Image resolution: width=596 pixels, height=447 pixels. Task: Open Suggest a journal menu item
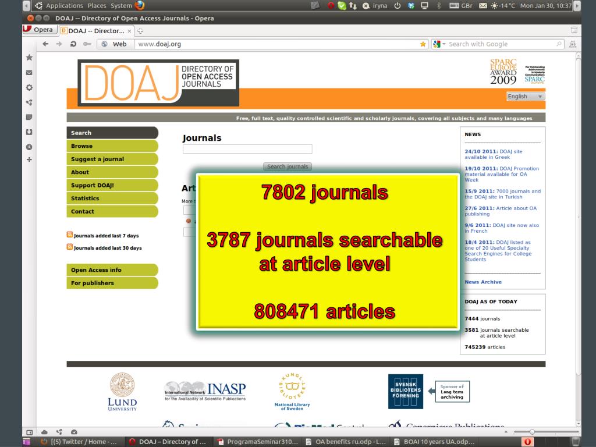point(112,159)
